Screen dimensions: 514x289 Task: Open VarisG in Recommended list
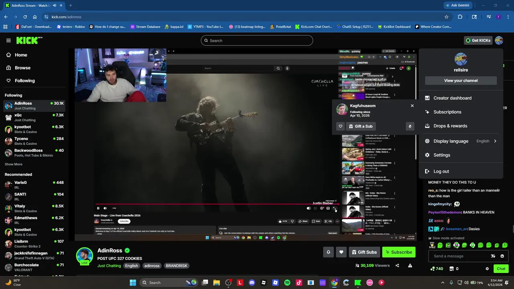click(x=34, y=185)
